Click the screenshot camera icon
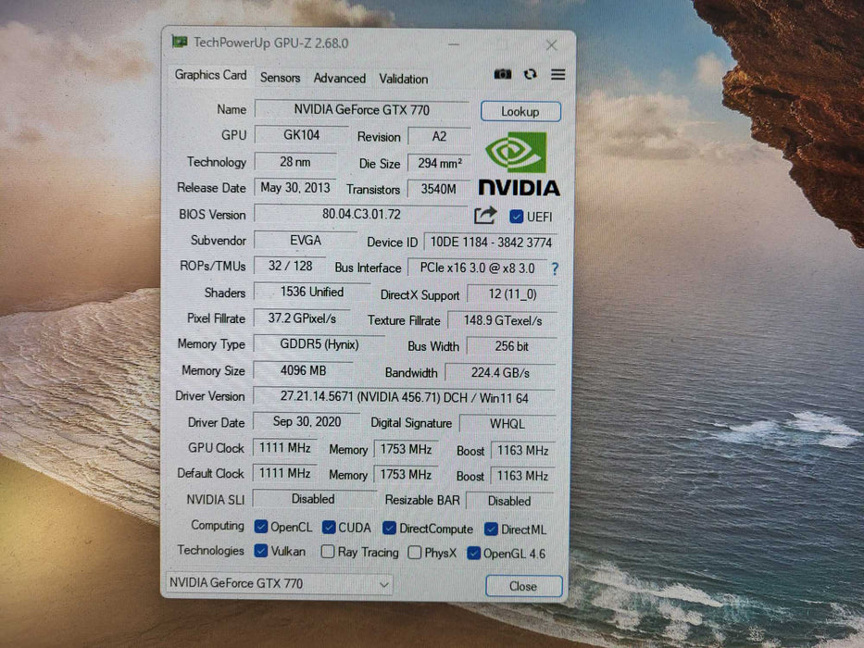This screenshot has height=648, width=864. (502, 74)
